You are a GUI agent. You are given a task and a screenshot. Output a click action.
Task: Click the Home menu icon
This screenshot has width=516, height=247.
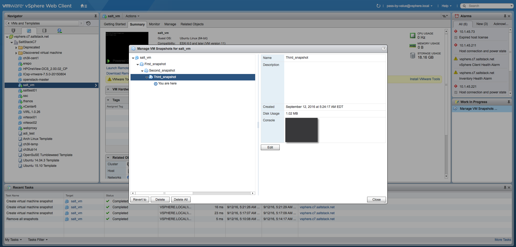point(83,6)
